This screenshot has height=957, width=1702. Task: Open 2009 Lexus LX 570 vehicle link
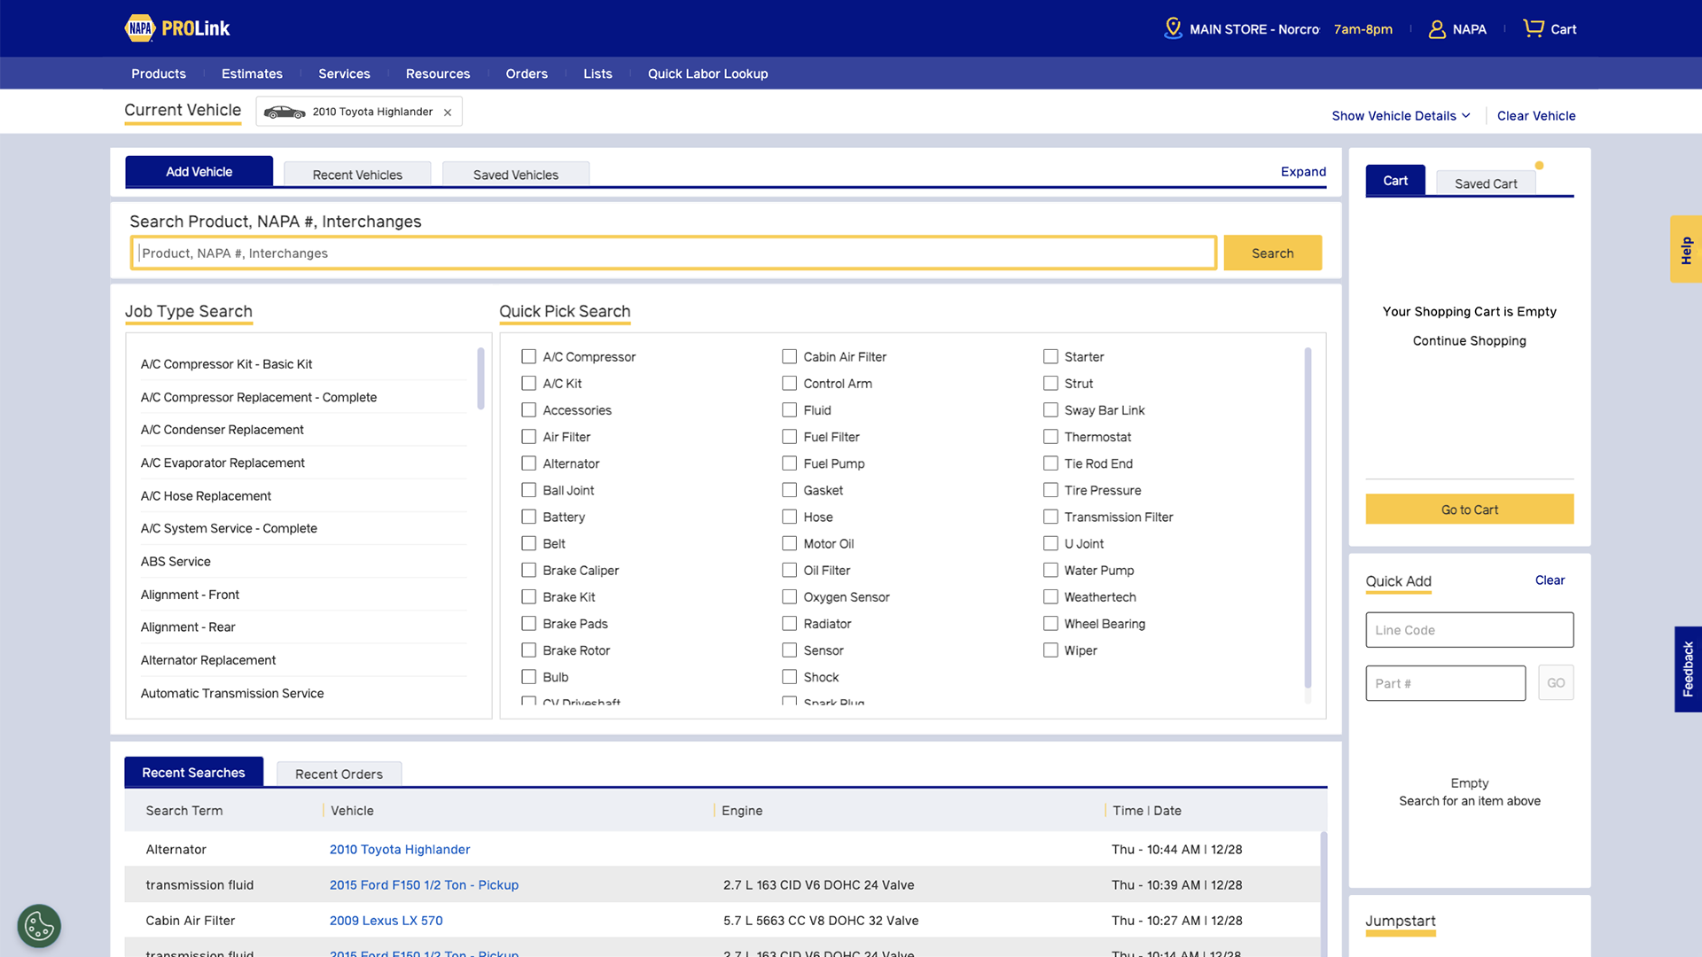[x=386, y=921]
